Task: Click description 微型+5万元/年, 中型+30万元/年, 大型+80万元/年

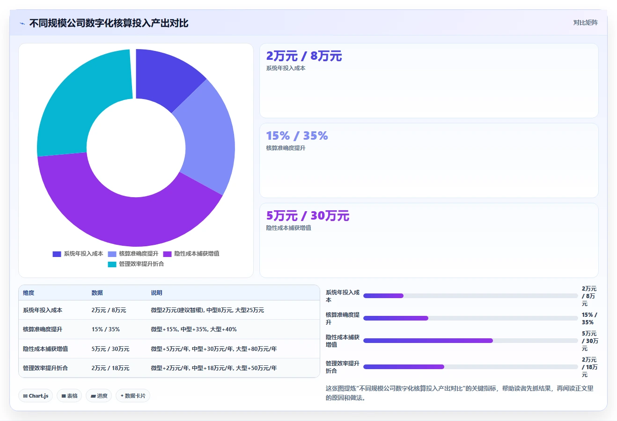Action: pyautogui.click(x=214, y=349)
